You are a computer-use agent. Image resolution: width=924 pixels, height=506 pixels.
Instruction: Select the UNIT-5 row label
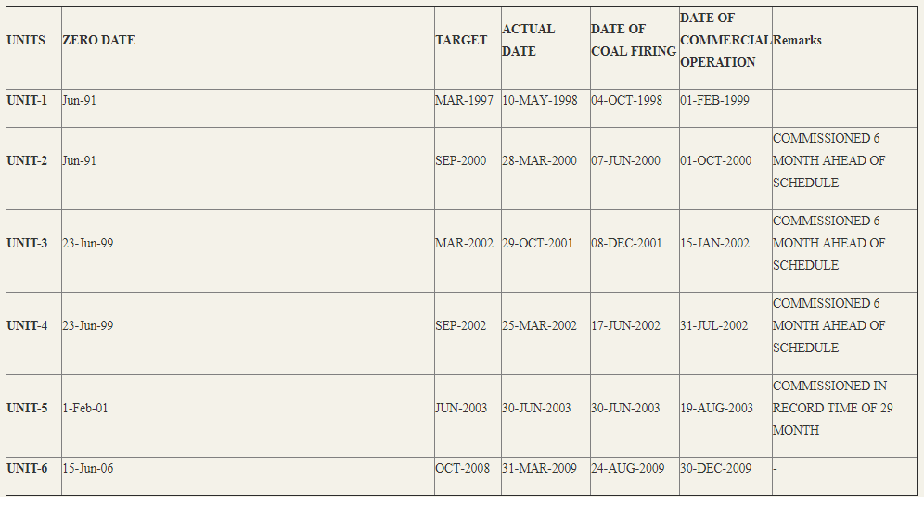pos(27,408)
